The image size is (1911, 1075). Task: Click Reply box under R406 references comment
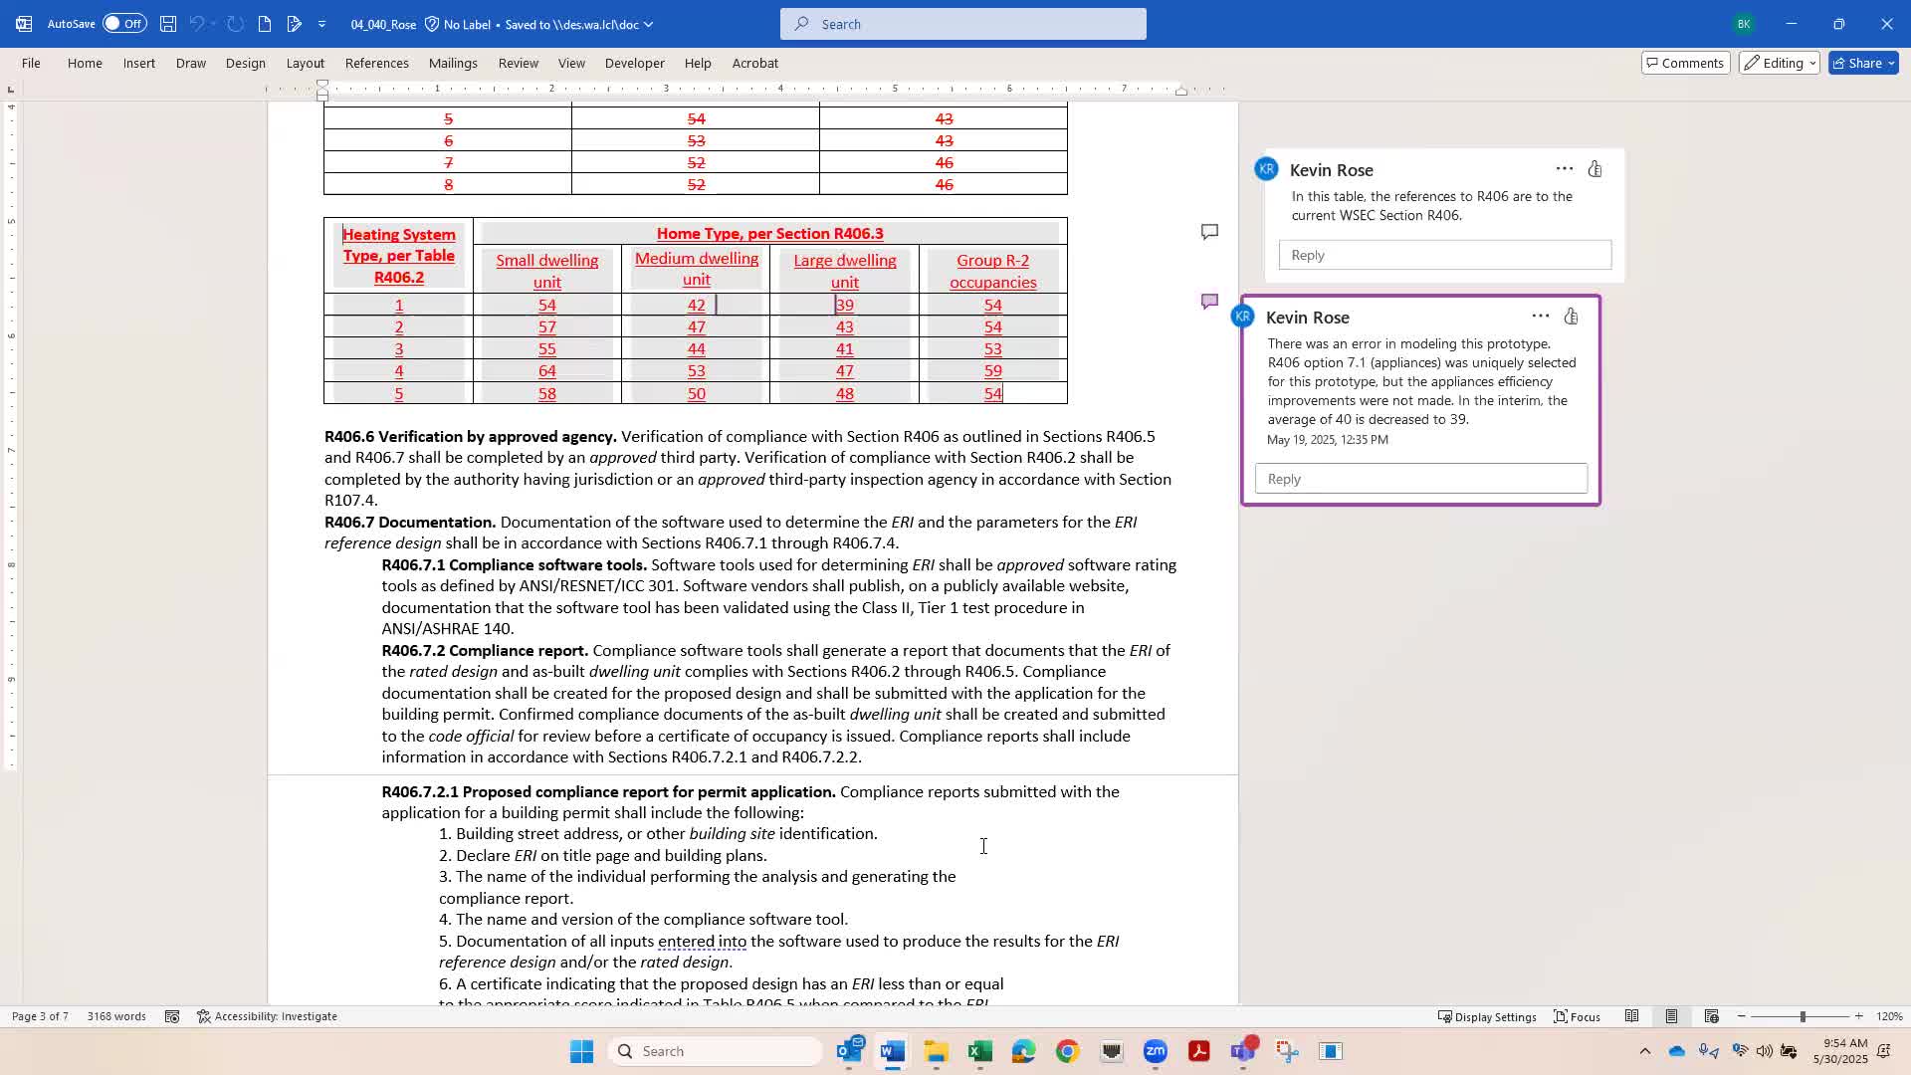pos(1445,255)
